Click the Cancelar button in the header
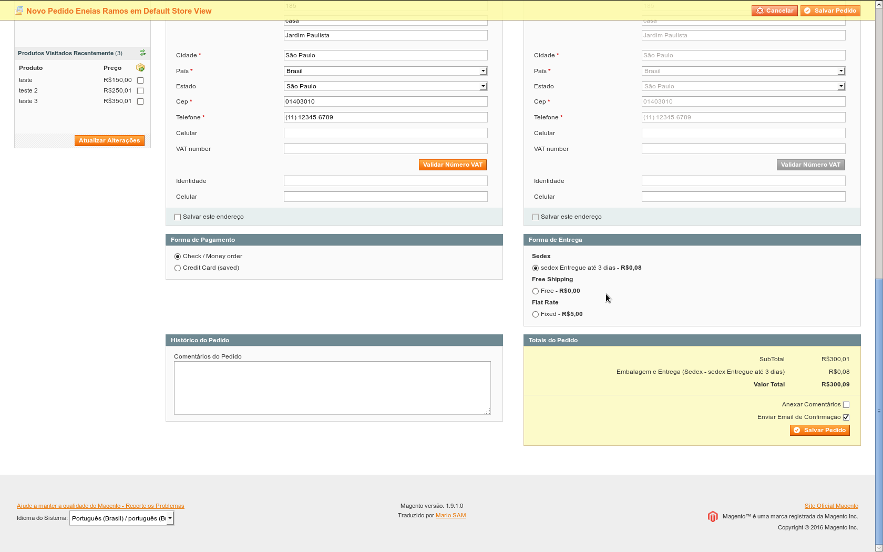 775,11
